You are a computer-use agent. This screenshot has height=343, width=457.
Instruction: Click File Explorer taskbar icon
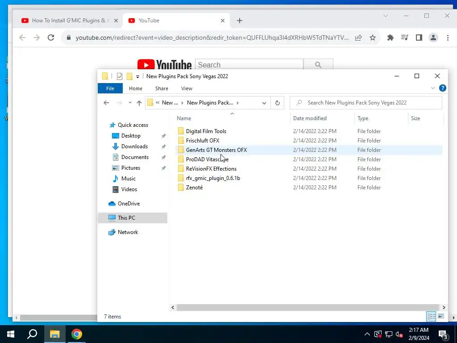54,334
